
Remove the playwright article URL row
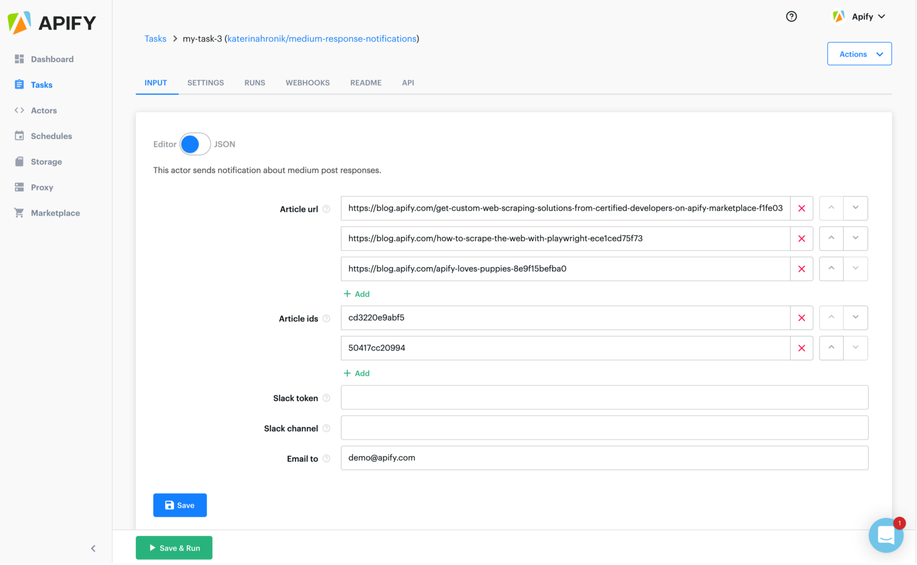pos(801,239)
